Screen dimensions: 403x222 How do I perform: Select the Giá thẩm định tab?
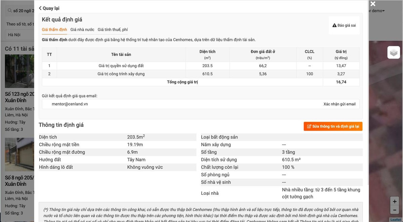pyautogui.click(x=54, y=30)
